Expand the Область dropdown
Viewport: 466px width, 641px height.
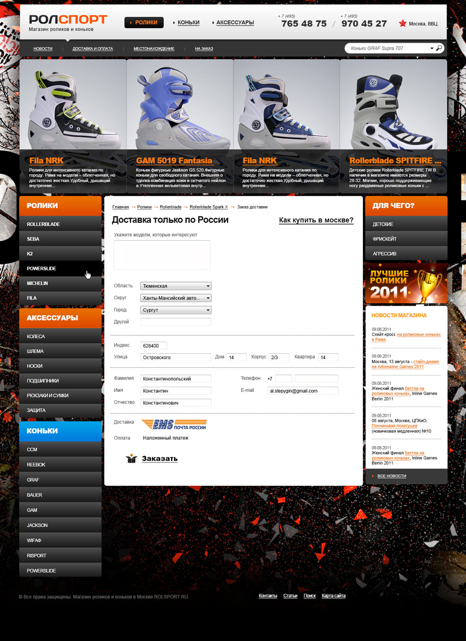(207, 286)
